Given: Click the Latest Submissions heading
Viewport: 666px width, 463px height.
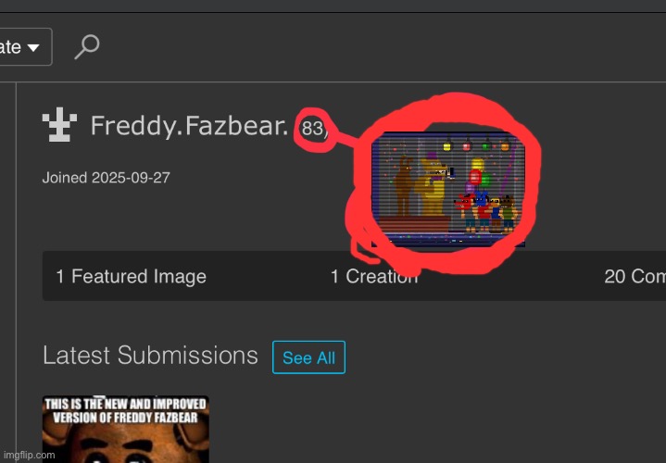Looking at the screenshot, I should tap(150, 356).
